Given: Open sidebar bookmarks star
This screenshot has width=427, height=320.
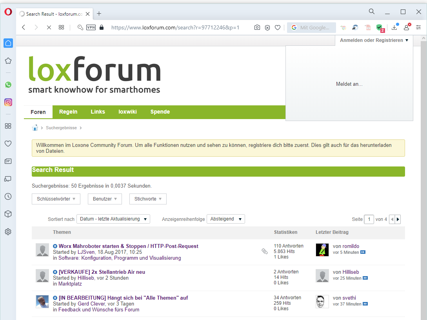Looking at the screenshot, I should [8, 61].
